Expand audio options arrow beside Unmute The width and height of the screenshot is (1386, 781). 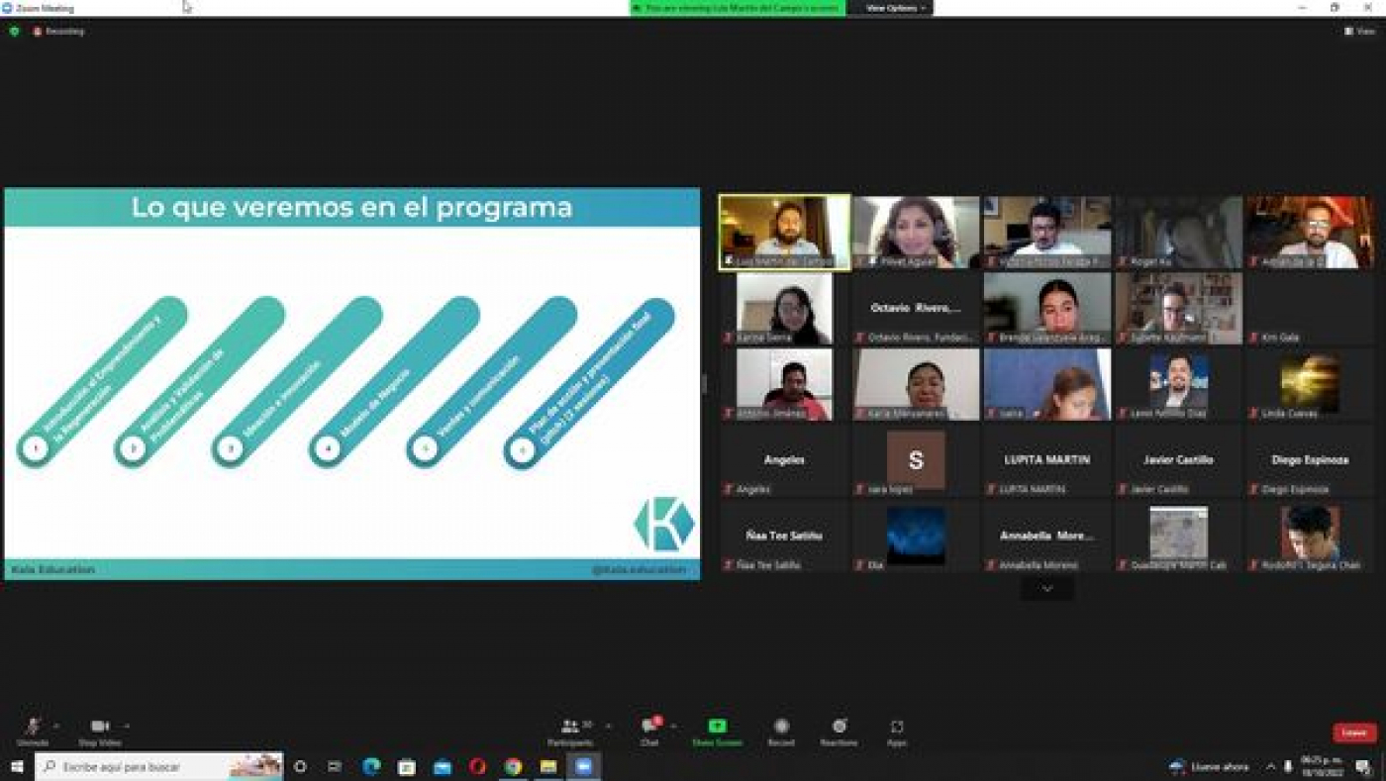(56, 726)
